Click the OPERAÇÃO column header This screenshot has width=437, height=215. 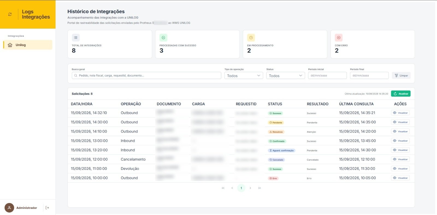point(131,104)
